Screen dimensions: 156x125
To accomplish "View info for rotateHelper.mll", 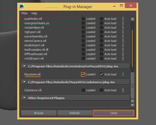I will [x=123, y=28].
